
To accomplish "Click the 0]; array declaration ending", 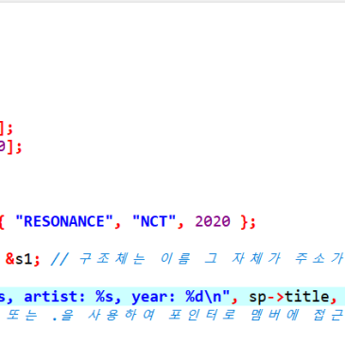I will 10,147.
